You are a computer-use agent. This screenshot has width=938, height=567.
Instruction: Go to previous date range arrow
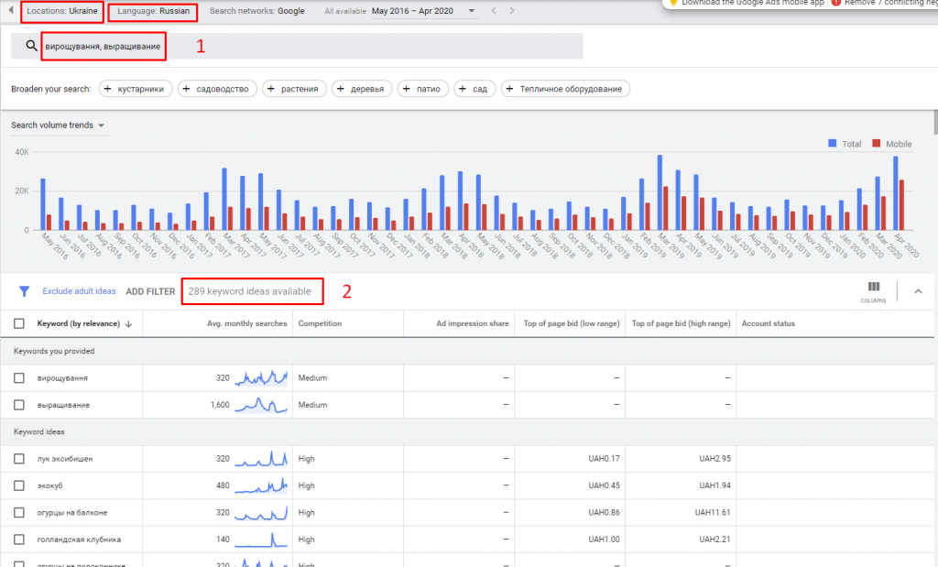495,11
